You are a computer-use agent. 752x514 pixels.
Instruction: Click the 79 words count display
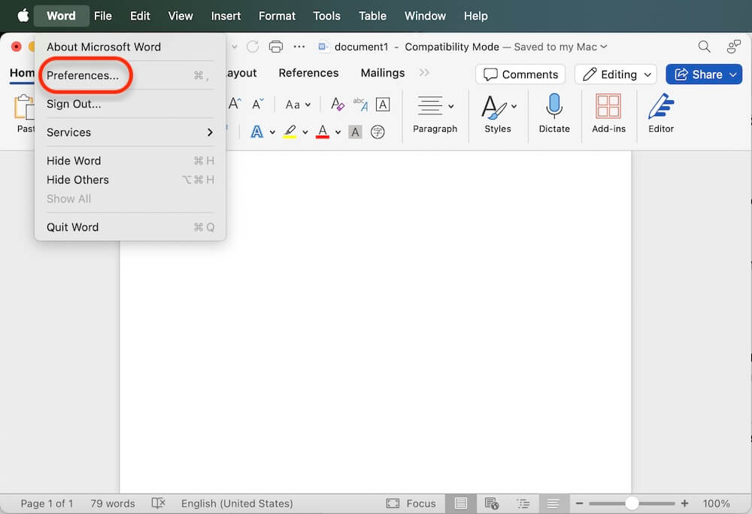113,503
